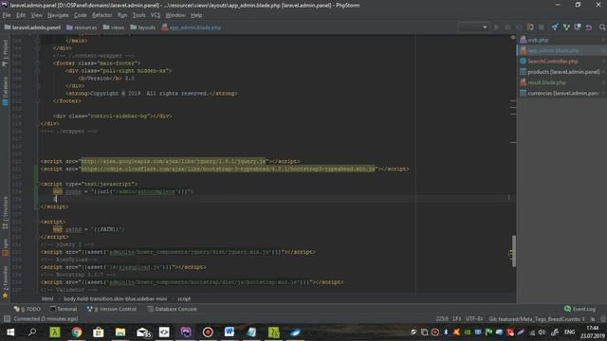Click the cloudflare bootstrap3-typeahead script URL
The width and height of the screenshot is (607, 341).
click(228, 169)
